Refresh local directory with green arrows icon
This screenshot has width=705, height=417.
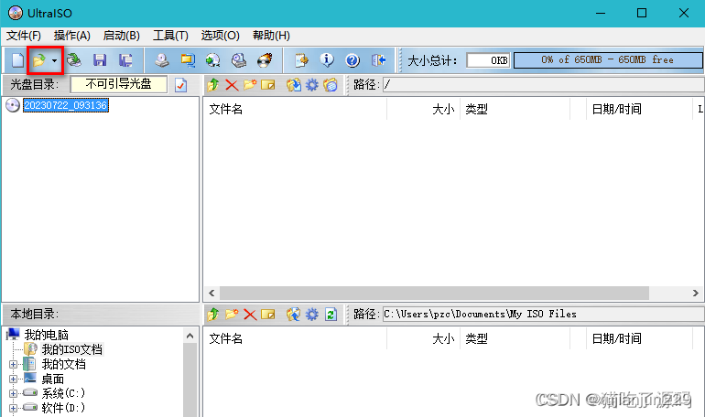tap(331, 315)
